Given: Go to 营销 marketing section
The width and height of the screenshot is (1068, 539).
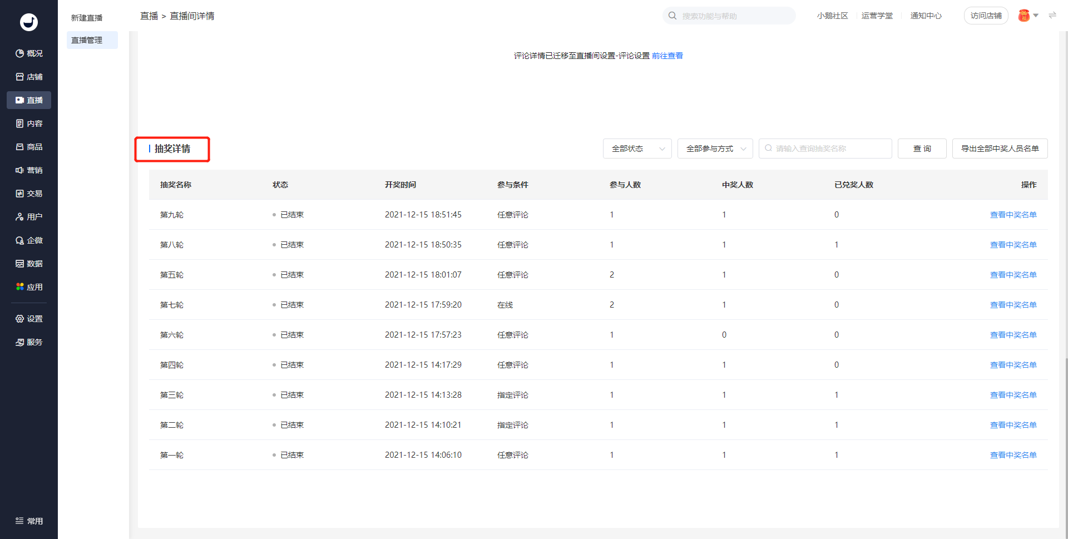Looking at the screenshot, I should 29,170.
